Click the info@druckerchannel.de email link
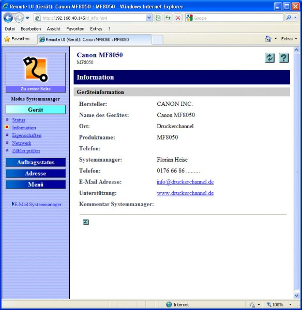302x310 pixels. pos(185,182)
